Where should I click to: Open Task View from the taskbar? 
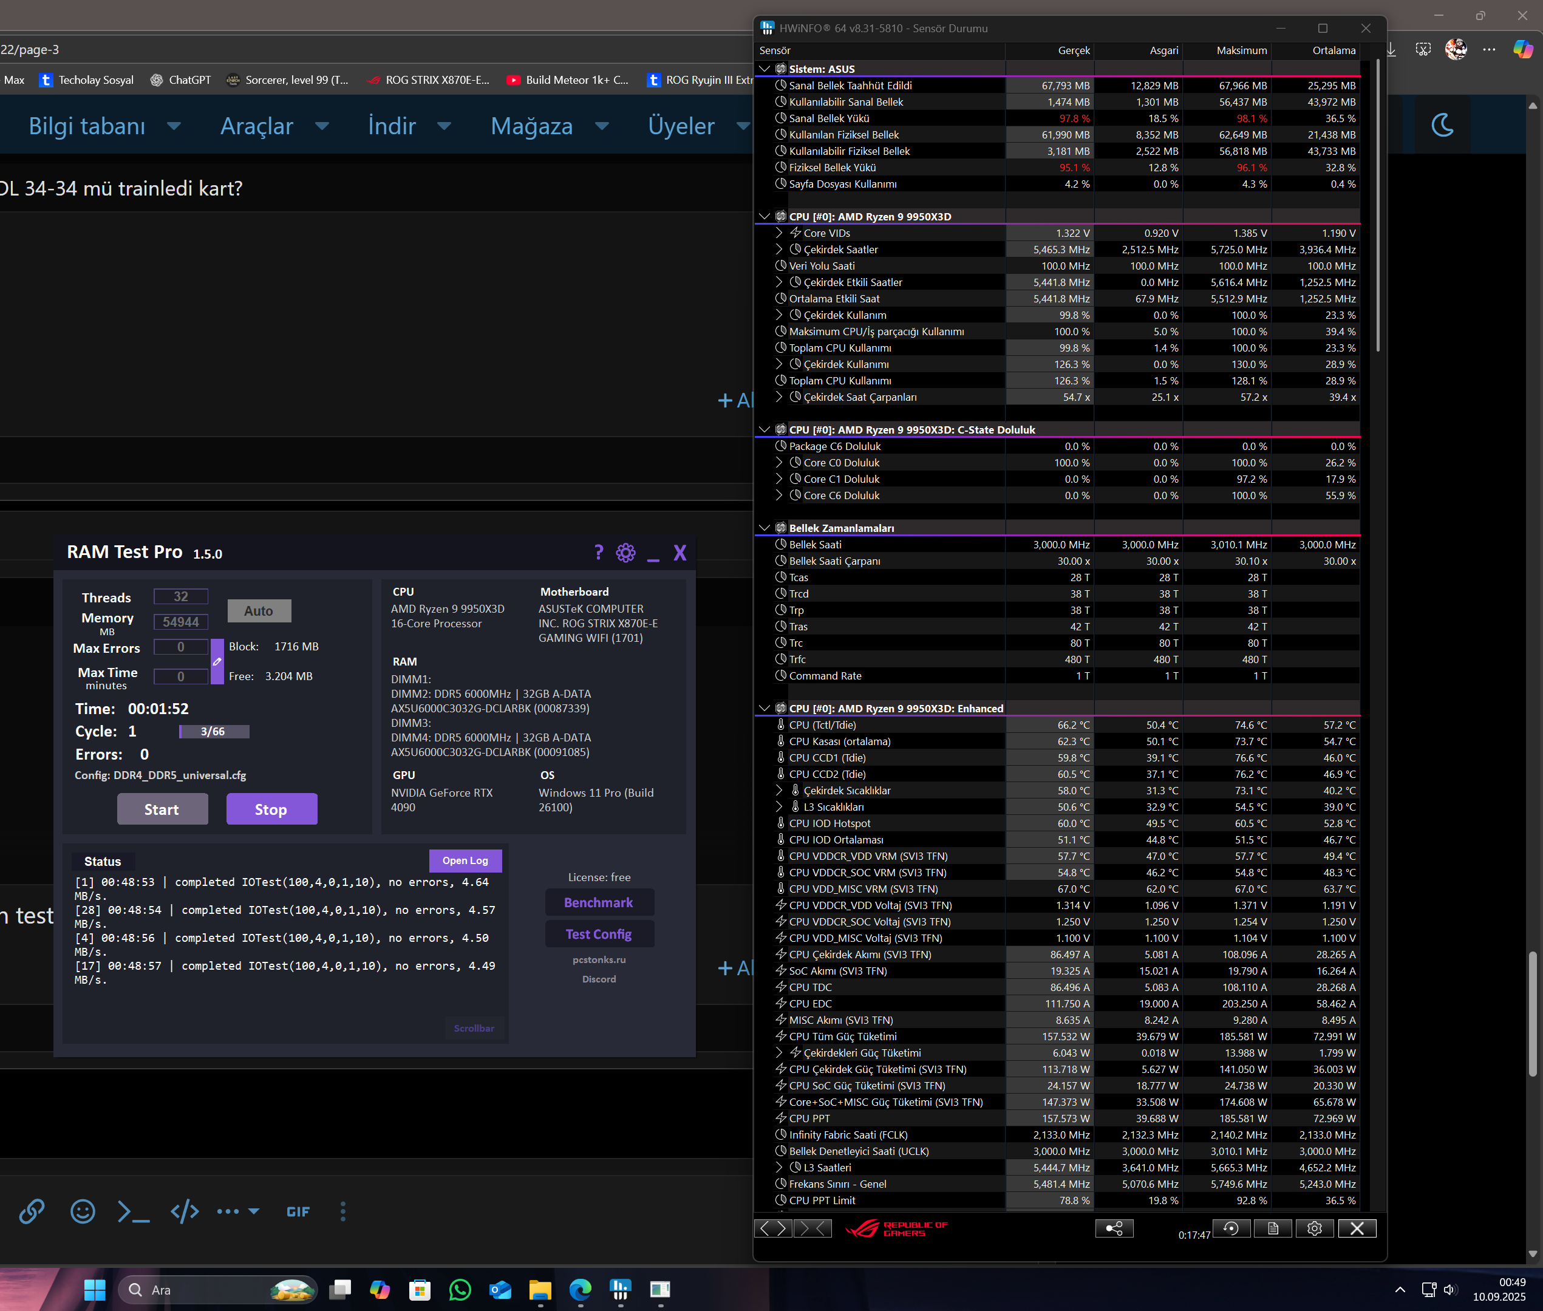click(339, 1290)
